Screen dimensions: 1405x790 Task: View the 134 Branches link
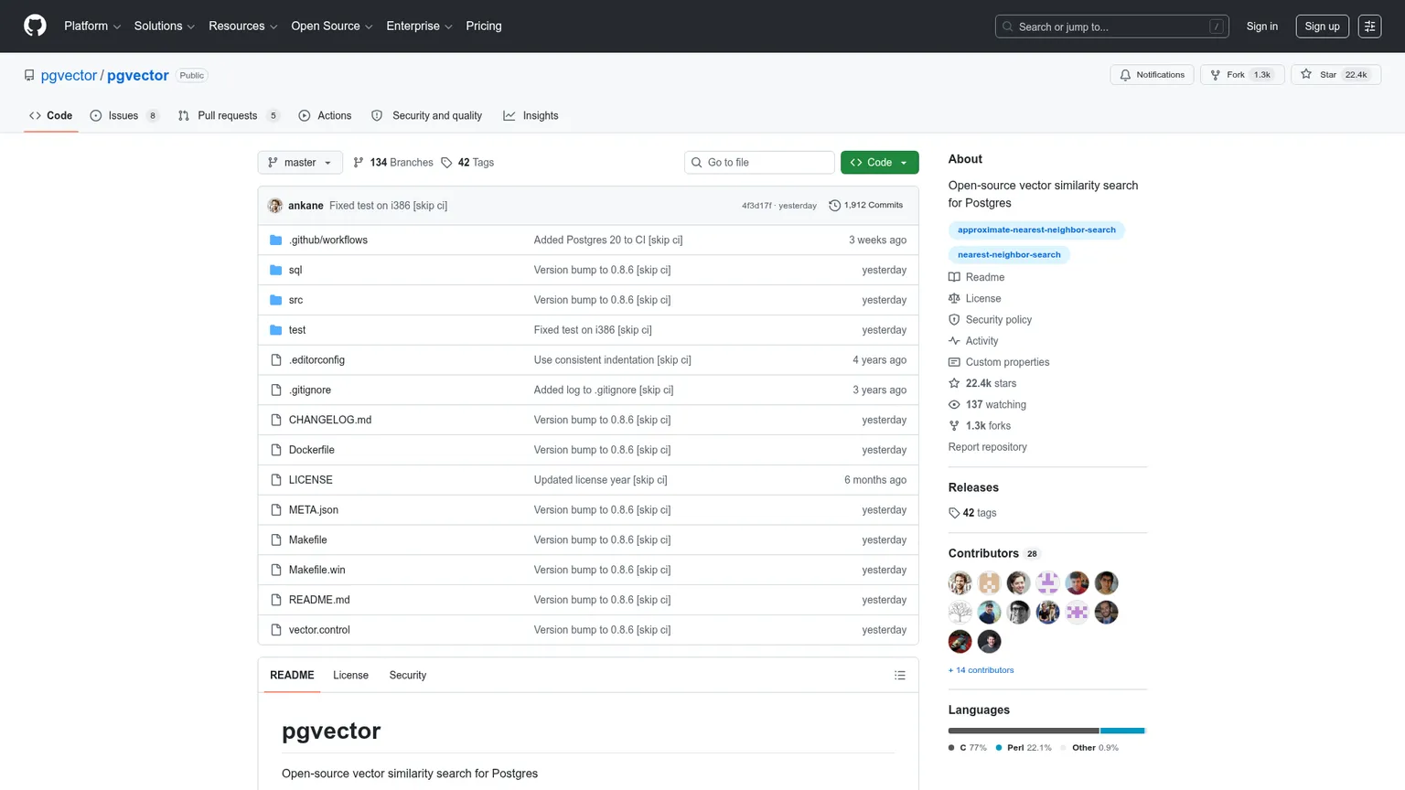pyautogui.click(x=393, y=163)
